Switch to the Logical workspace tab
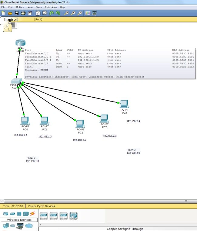Screen dimensions: 197x231 pyautogui.click(x=11, y=19)
